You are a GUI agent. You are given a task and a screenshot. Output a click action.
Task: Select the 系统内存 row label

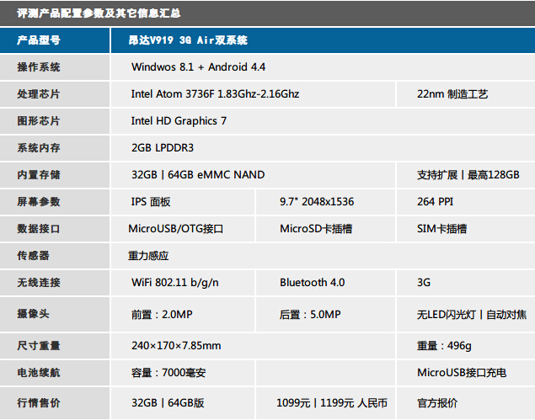(x=39, y=147)
